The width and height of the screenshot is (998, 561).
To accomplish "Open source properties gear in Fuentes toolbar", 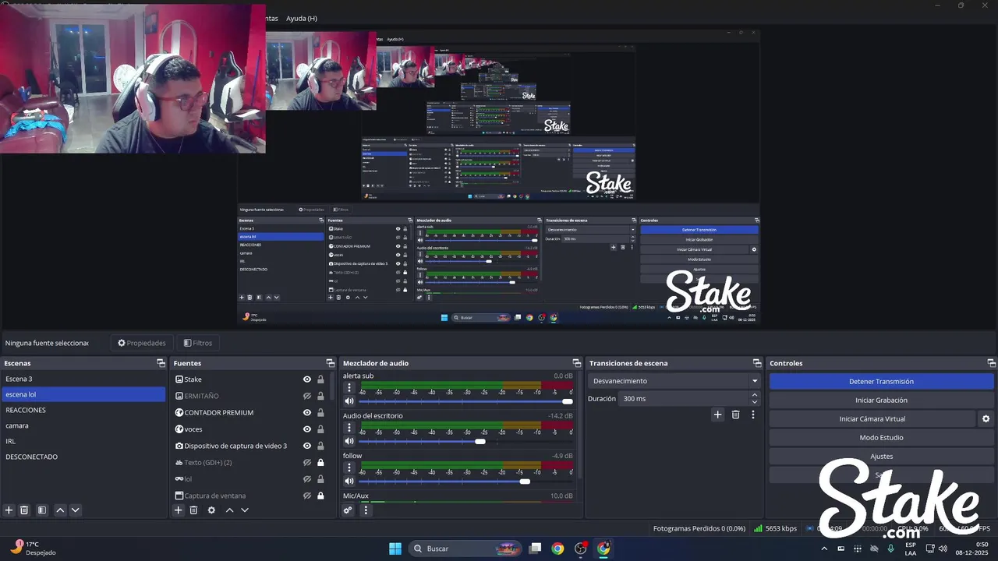I will [x=211, y=510].
